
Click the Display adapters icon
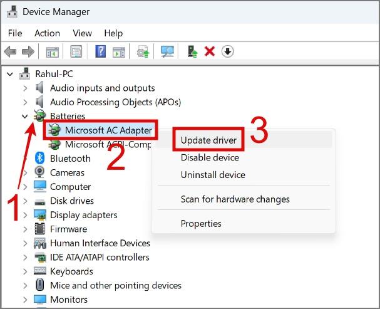(x=39, y=214)
